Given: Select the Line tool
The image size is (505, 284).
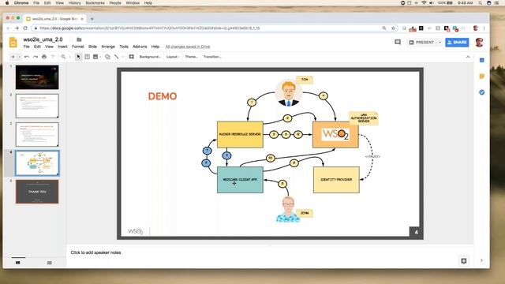Looking at the screenshot, I should [x=116, y=57].
